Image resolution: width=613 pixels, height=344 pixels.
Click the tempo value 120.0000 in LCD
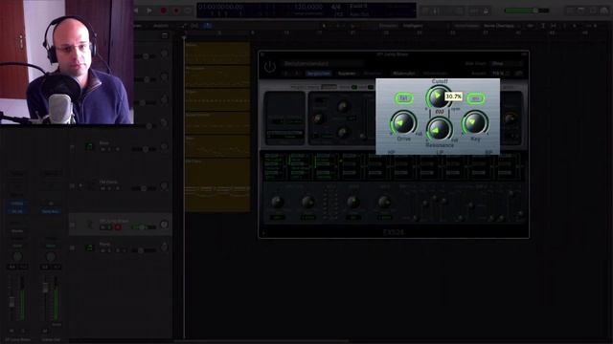[x=308, y=7]
